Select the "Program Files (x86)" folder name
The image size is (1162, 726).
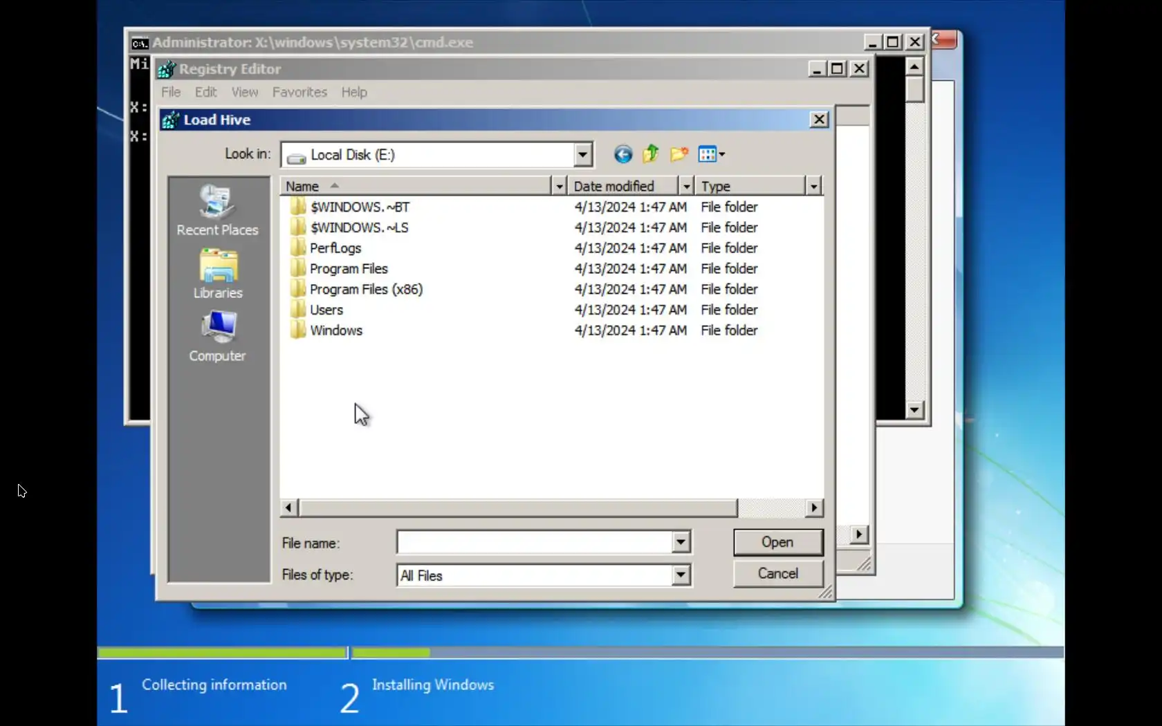(367, 289)
